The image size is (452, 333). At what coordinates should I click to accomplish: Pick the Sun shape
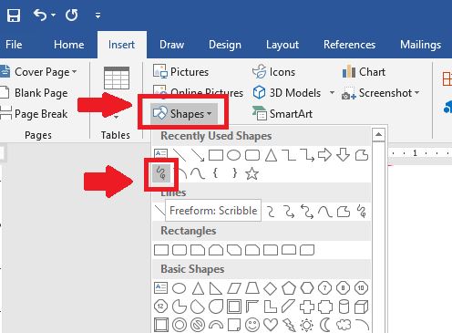tap(307, 326)
